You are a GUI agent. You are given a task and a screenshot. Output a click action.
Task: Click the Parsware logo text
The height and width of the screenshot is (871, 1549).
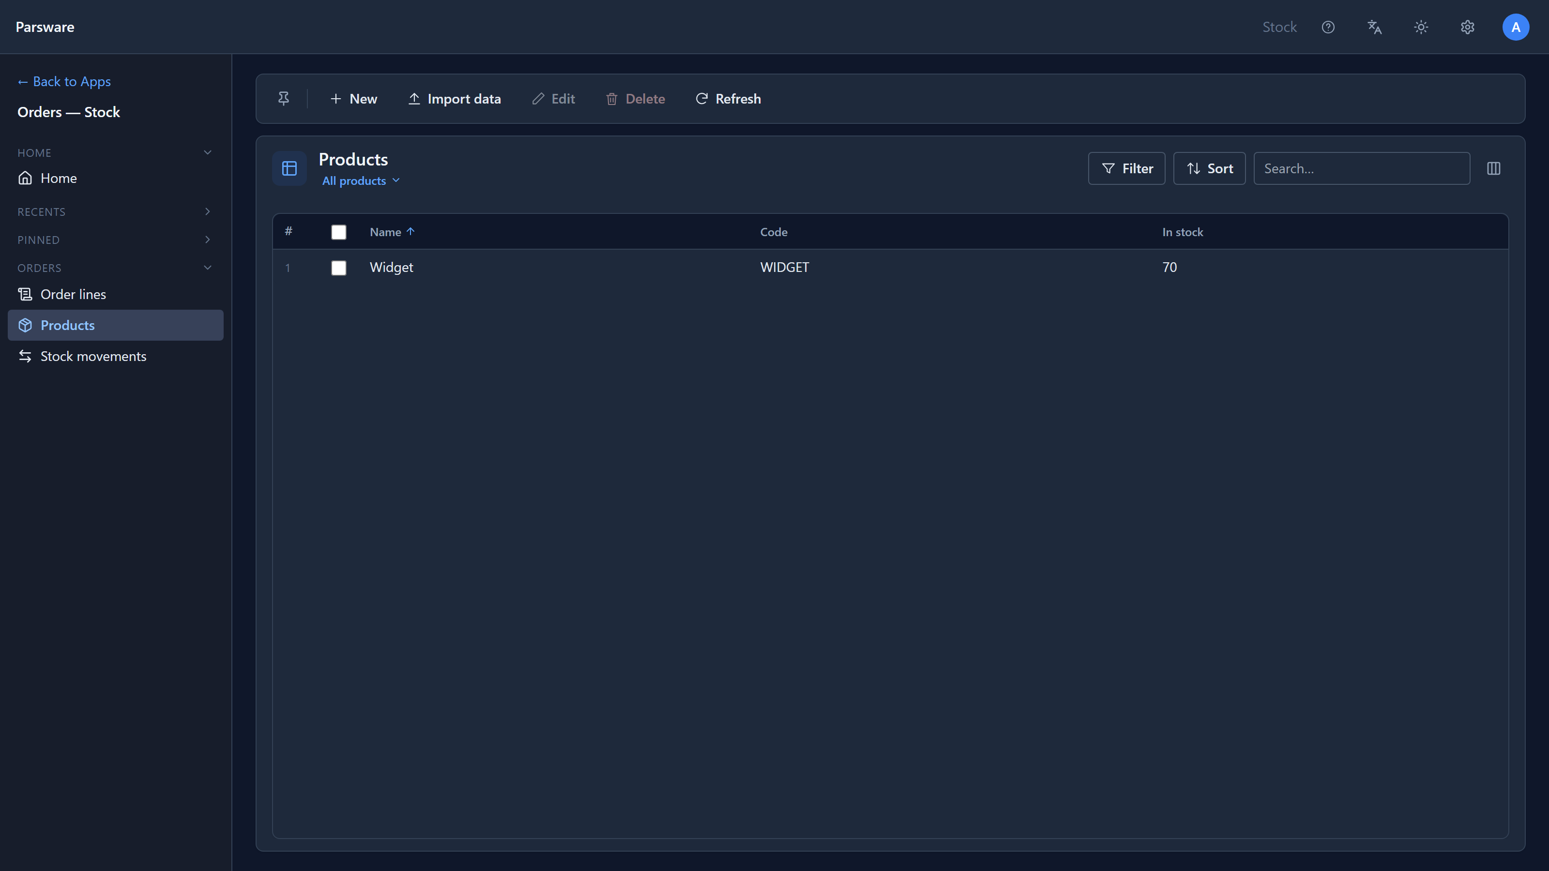tap(45, 27)
